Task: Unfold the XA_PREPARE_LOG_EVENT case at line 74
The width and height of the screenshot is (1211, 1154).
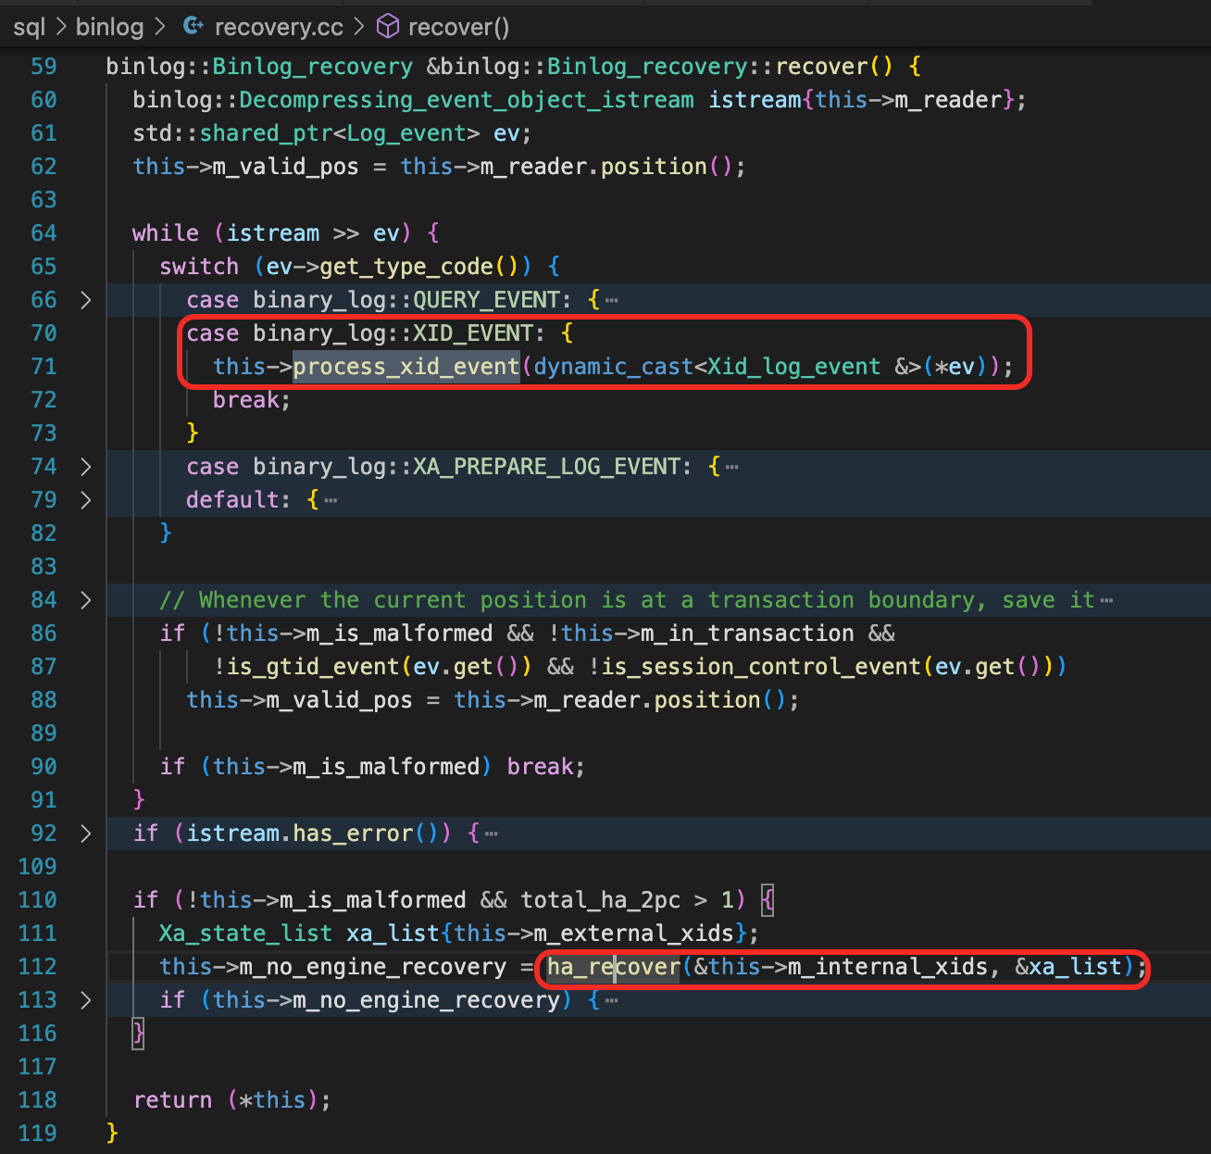Action: pos(86,467)
